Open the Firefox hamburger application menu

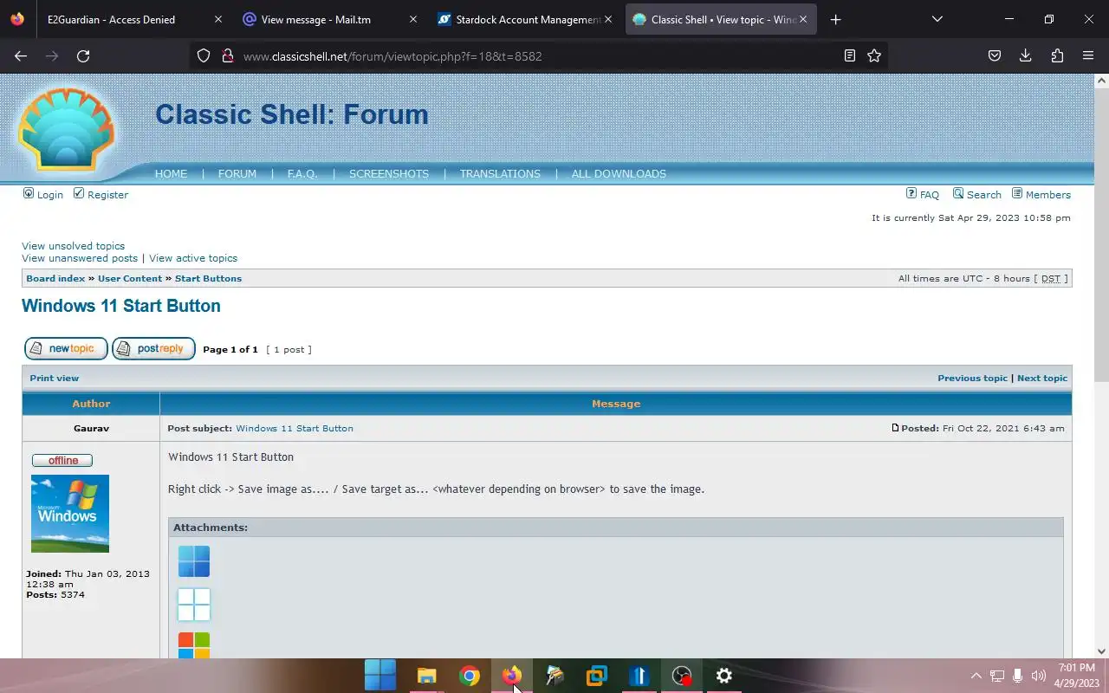click(x=1088, y=55)
